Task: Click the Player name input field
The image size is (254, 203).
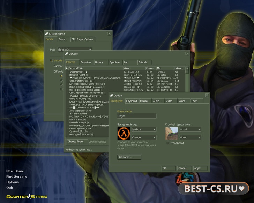Action: tap(137, 116)
